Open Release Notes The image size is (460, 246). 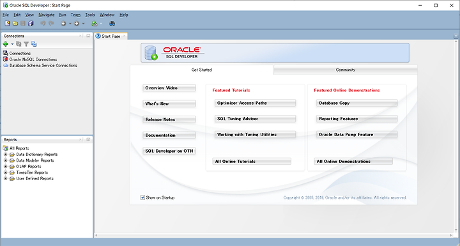click(169, 119)
